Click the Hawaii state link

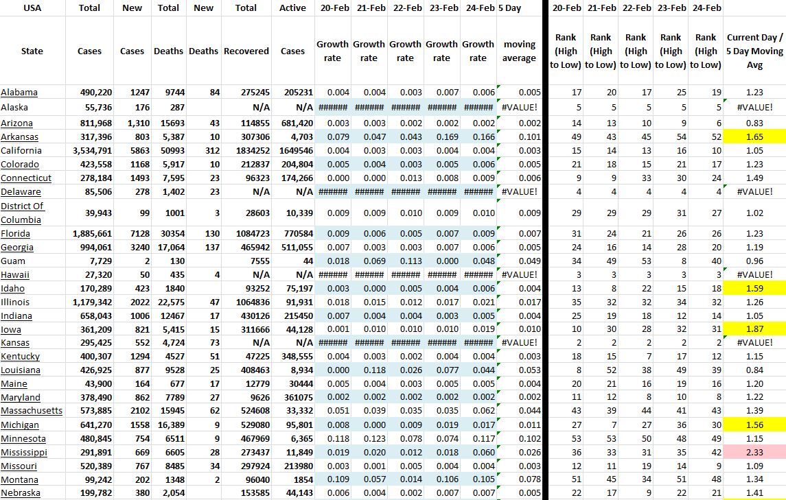16,275
